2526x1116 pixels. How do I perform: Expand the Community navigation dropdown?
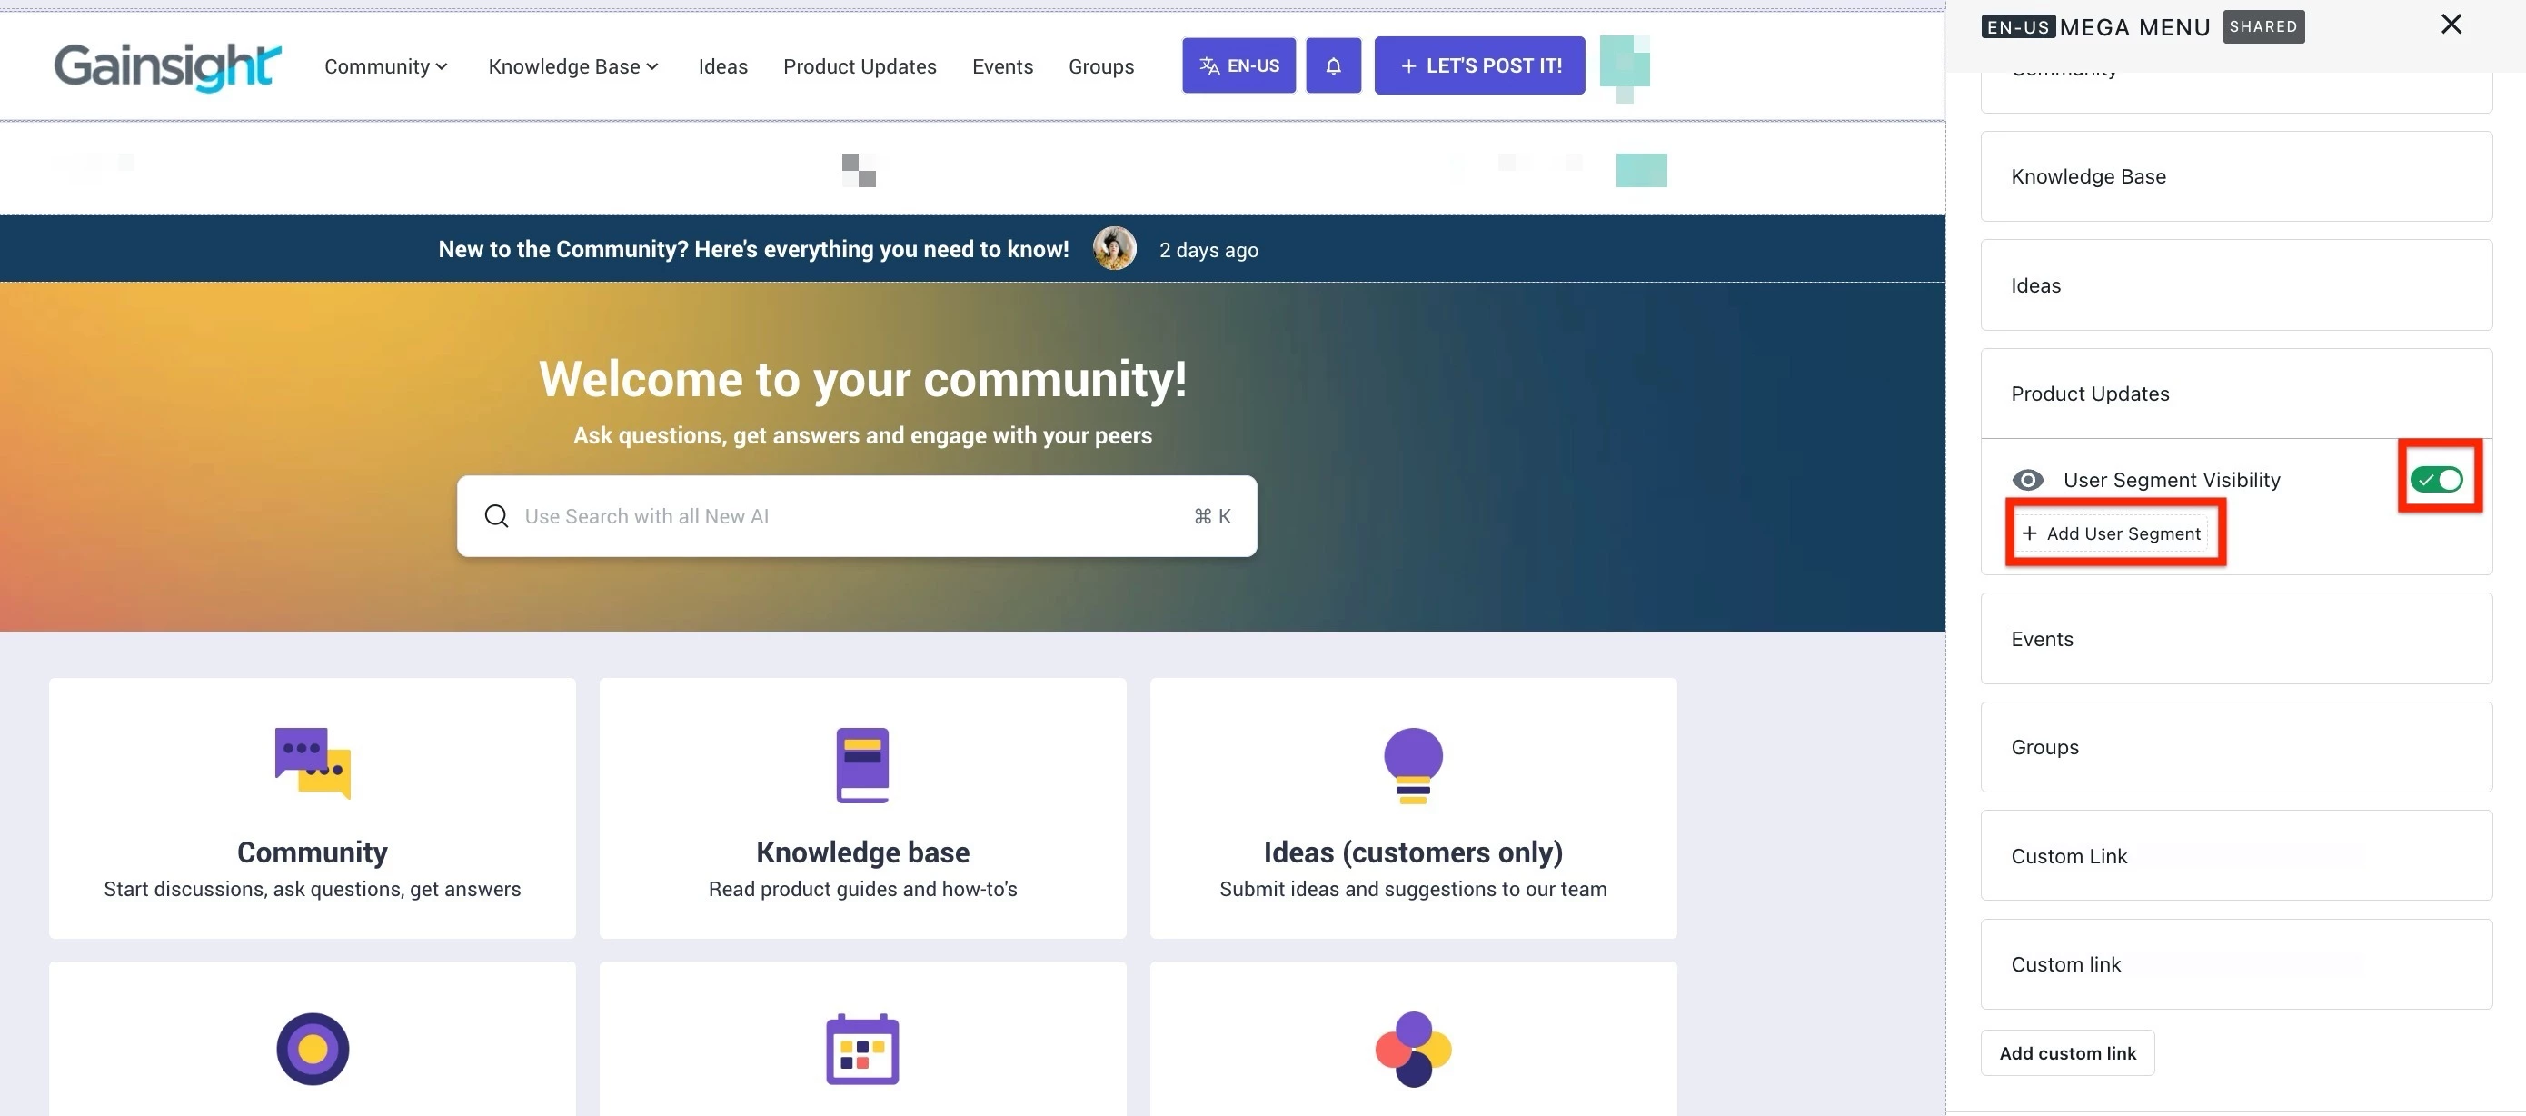point(386,65)
